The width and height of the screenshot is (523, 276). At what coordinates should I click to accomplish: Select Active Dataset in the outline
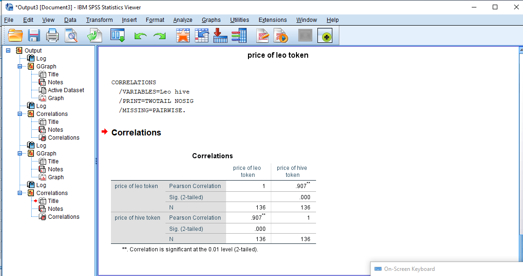(x=66, y=90)
